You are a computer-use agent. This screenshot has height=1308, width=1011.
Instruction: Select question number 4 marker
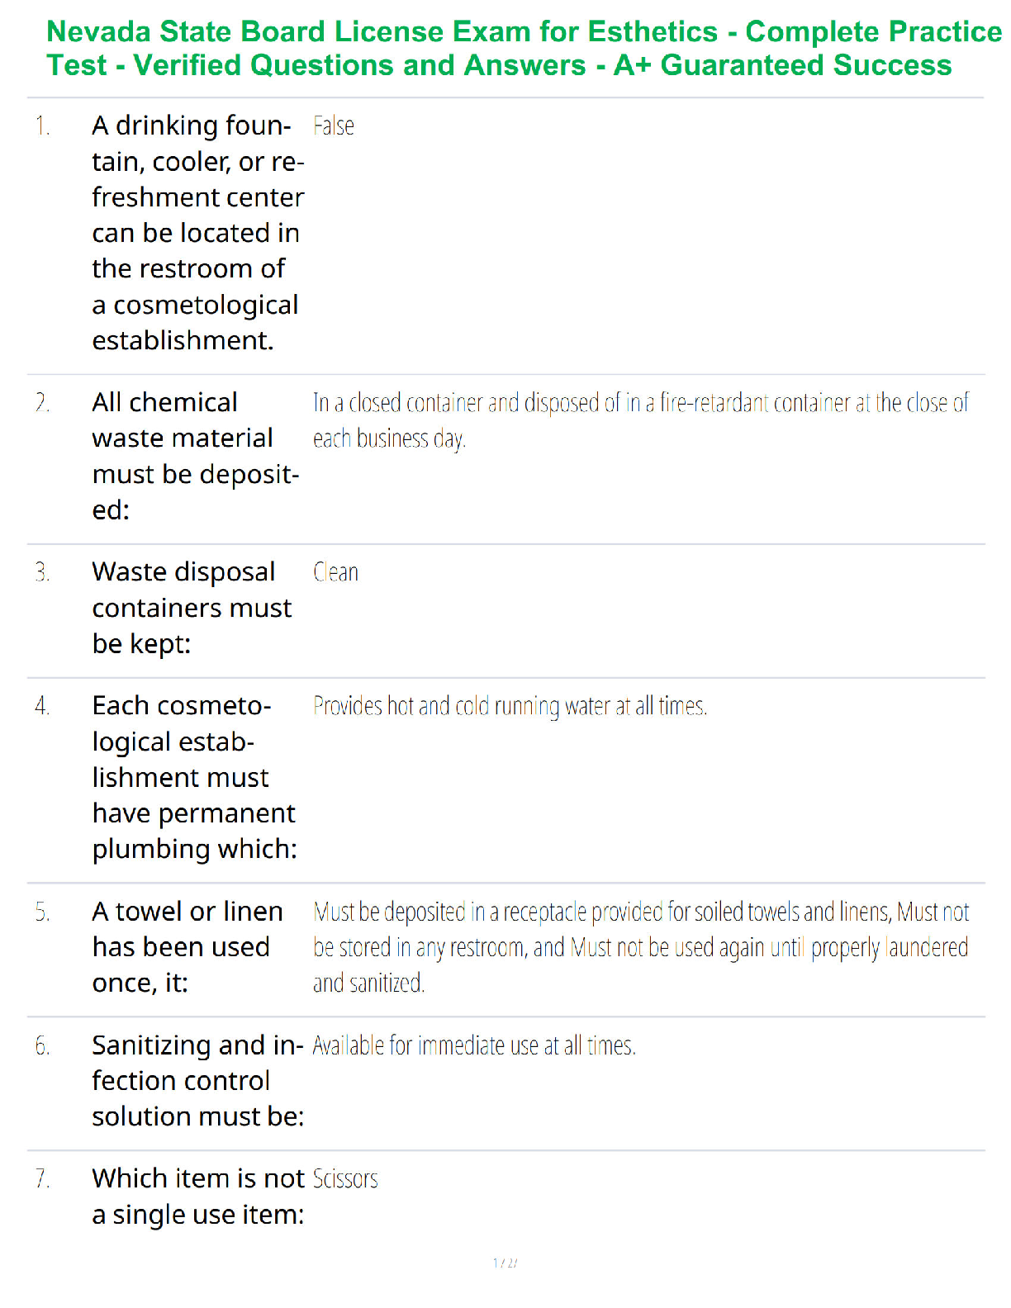(x=43, y=706)
